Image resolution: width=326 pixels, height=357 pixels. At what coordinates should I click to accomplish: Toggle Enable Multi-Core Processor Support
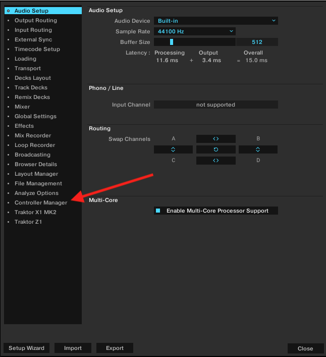point(158,211)
